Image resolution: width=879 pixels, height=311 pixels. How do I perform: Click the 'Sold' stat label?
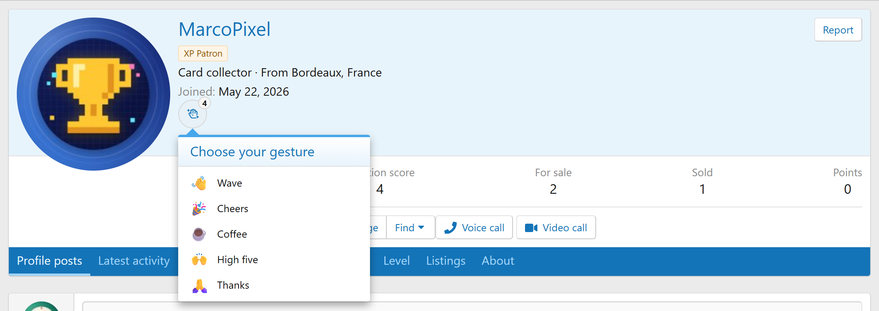[702, 173]
